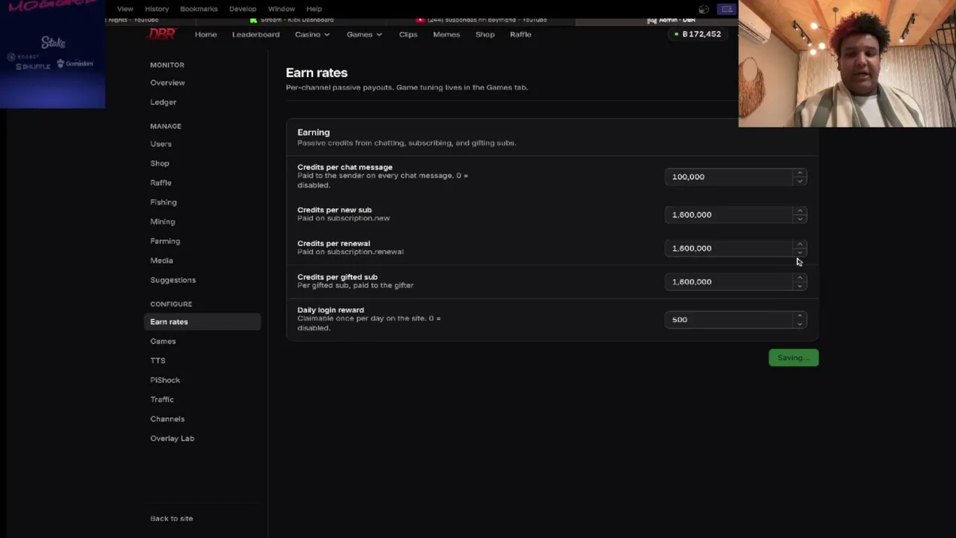Click the Credits per chat message input field
The image size is (956, 538).
tap(736, 177)
